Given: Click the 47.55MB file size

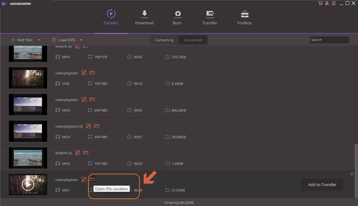Looking at the screenshot, I should click(178, 190).
